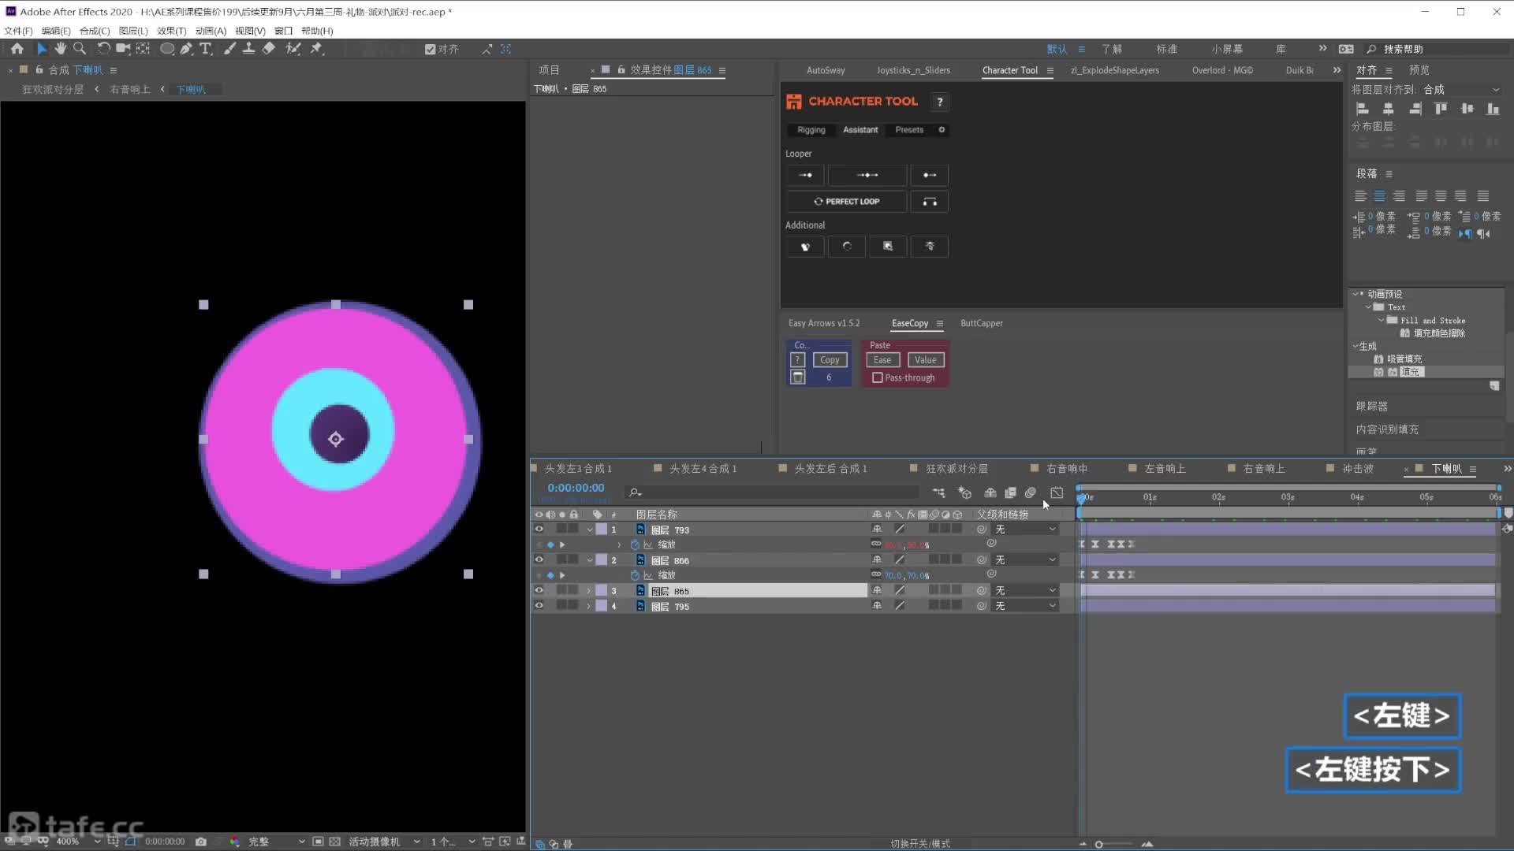Screen dimensions: 1514x851
Task: Enable the Pass-through checkbox
Action: point(877,378)
